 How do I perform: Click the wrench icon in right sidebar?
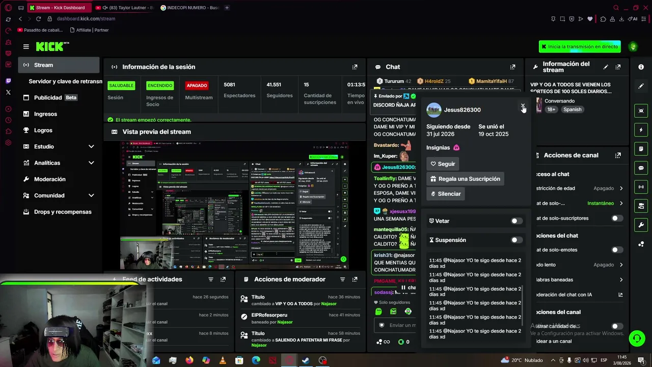click(641, 225)
